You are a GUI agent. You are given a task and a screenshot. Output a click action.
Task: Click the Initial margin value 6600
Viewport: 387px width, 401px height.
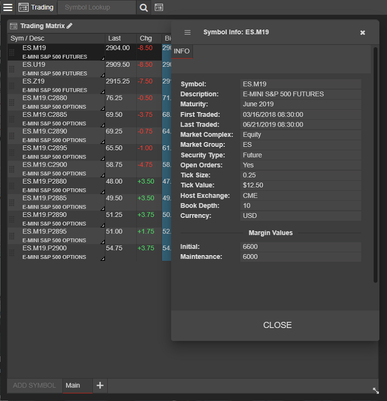[x=301, y=246]
